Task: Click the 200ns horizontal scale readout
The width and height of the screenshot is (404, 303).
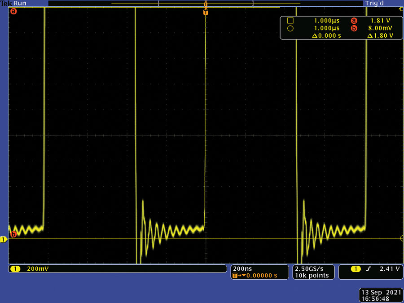Action: (242, 269)
